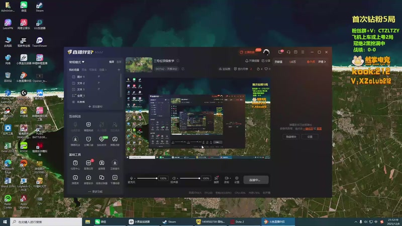The image size is (402, 226).
Task: Click the stream cover thumbnail
Action: pos(139,65)
